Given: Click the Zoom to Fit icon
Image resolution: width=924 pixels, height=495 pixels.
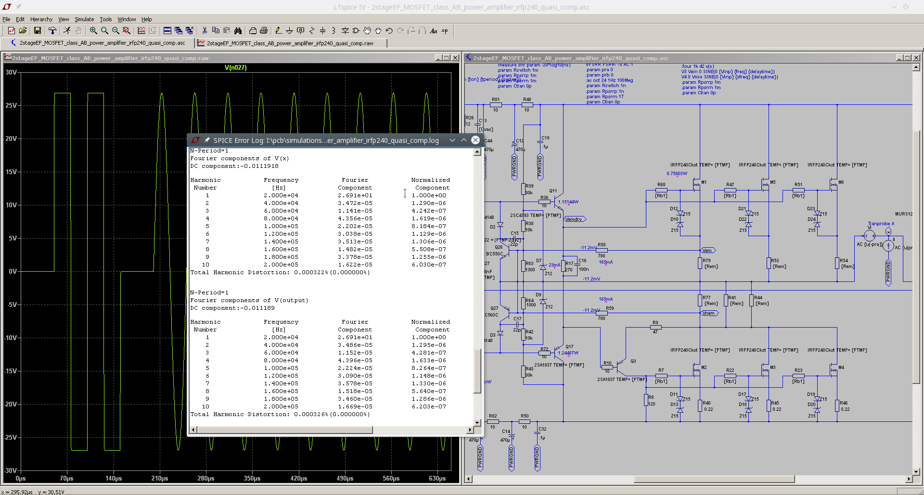Looking at the screenshot, I should 127,31.
